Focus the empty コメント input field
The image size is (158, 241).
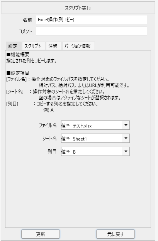pyautogui.click(x=92, y=31)
